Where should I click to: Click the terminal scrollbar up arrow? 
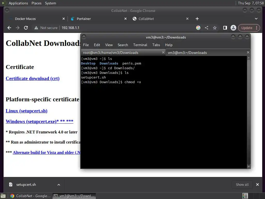click(249, 58)
